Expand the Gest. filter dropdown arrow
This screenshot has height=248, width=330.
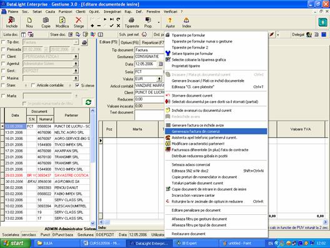click(x=76, y=71)
